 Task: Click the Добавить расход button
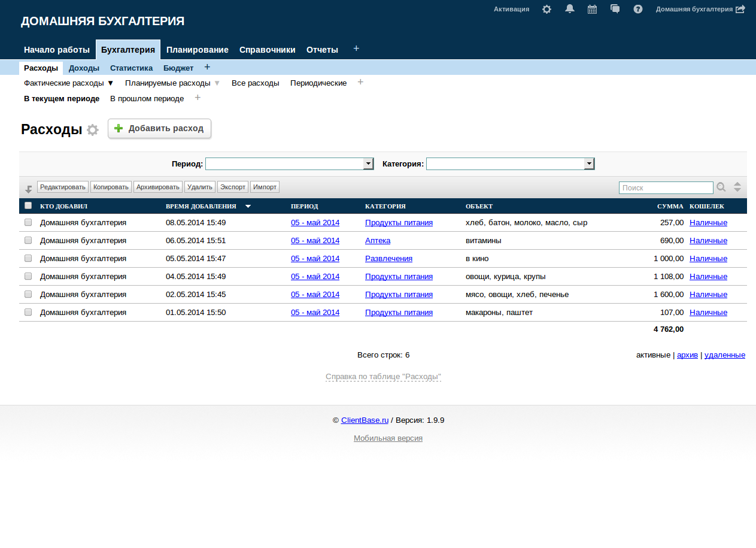click(159, 129)
